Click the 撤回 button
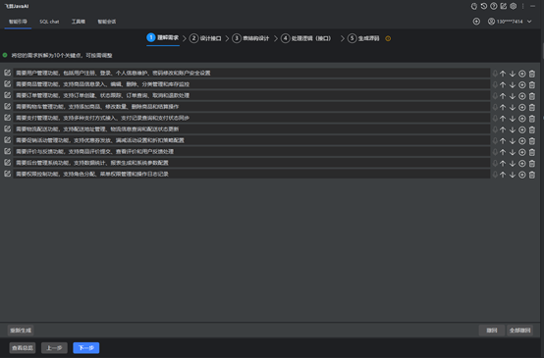This screenshot has height=358, width=544. click(492, 331)
